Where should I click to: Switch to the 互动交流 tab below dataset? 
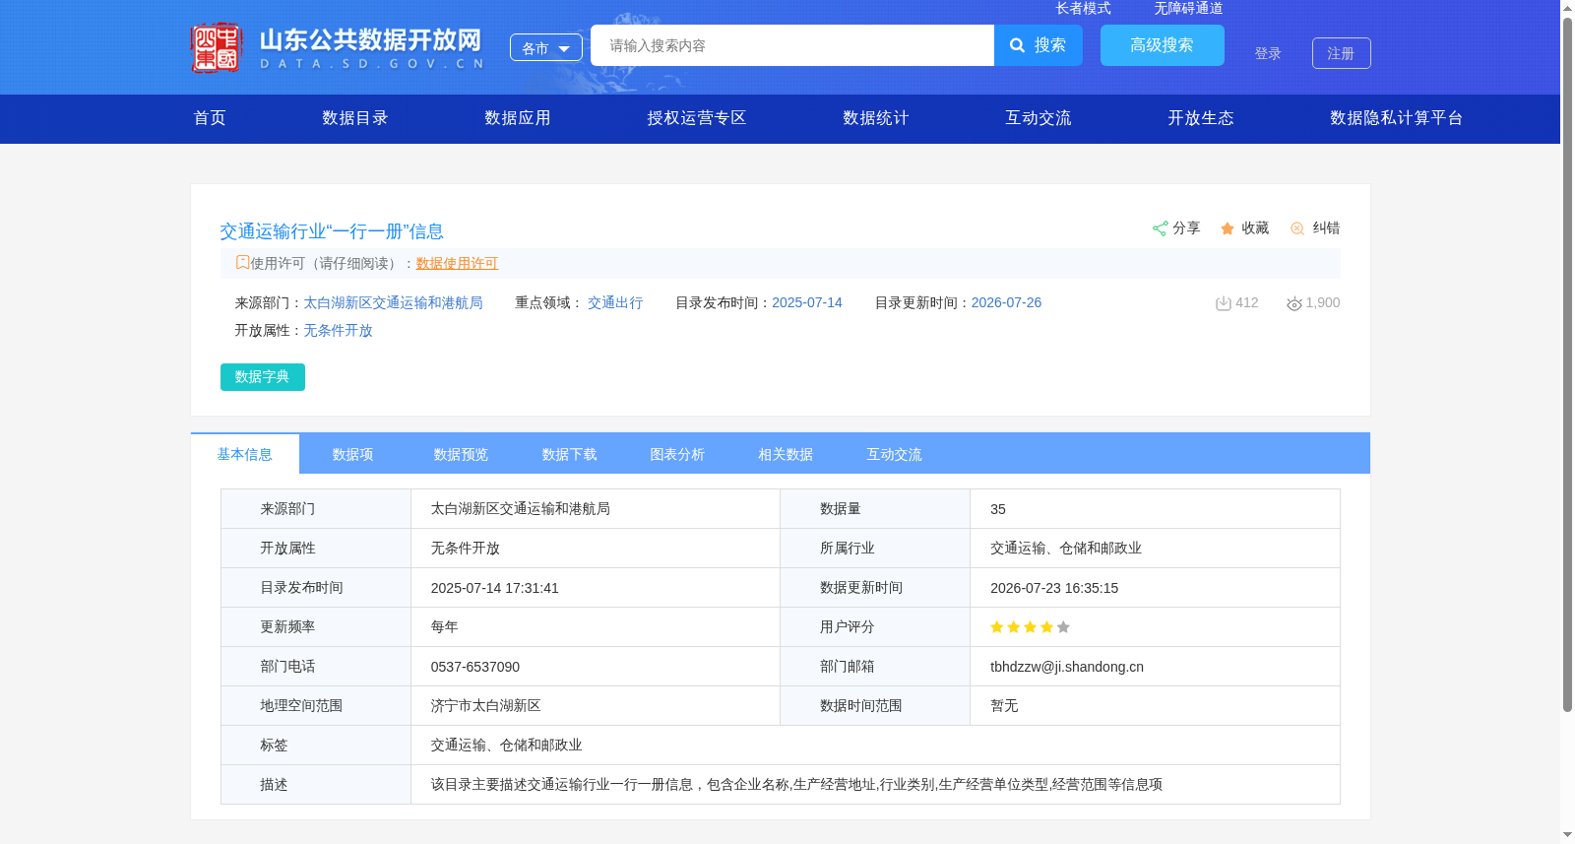[895, 454]
